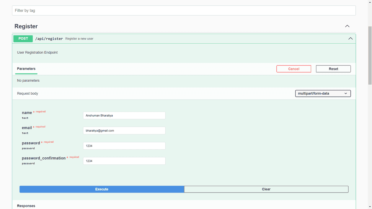The height and width of the screenshot is (209, 372).
Task: Click the green POST method badge
Action: pos(23,39)
